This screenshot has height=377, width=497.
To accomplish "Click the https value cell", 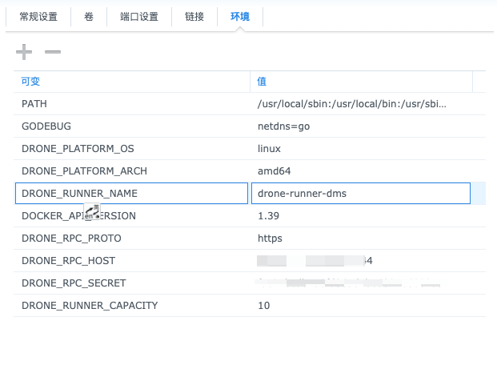I will click(270, 239).
